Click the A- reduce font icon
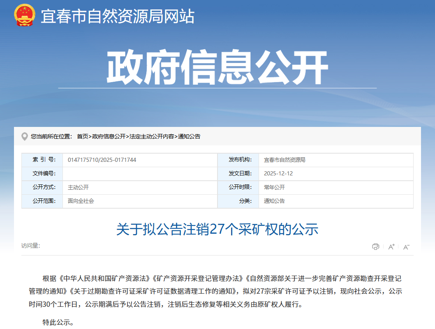This screenshot has width=435, height=329. click(x=406, y=246)
